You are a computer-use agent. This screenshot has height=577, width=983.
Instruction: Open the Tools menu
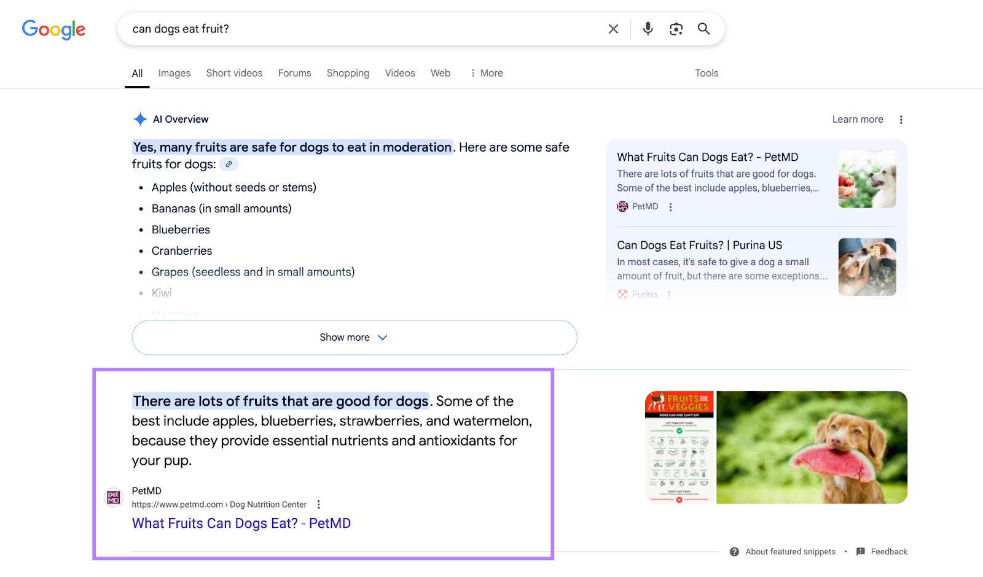click(x=706, y=72)
